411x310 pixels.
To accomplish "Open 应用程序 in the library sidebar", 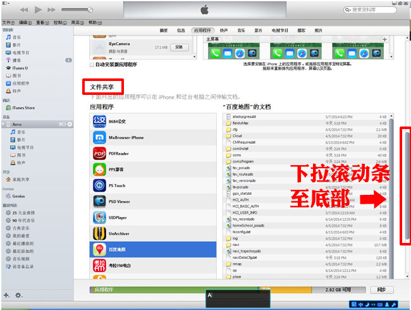I will pos(18,84).
